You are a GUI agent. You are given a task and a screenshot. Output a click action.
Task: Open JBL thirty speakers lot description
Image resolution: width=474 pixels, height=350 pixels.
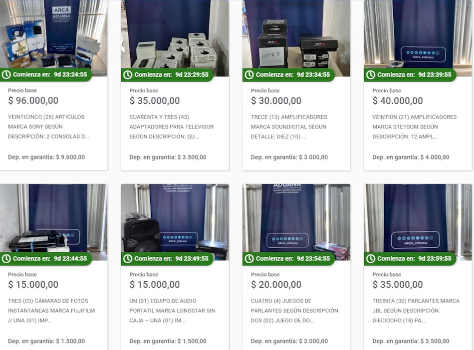pos(416,311)
